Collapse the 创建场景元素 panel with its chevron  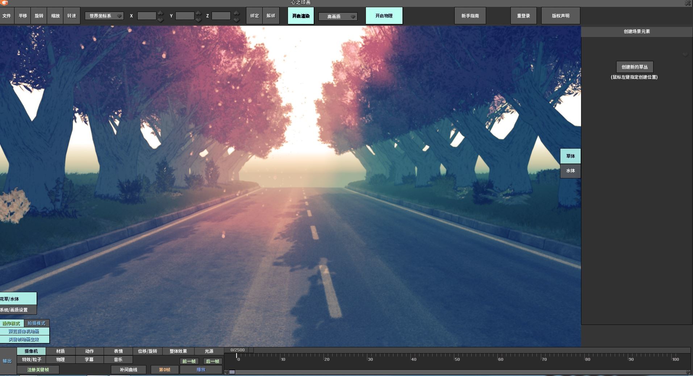[x=685, y=54]
